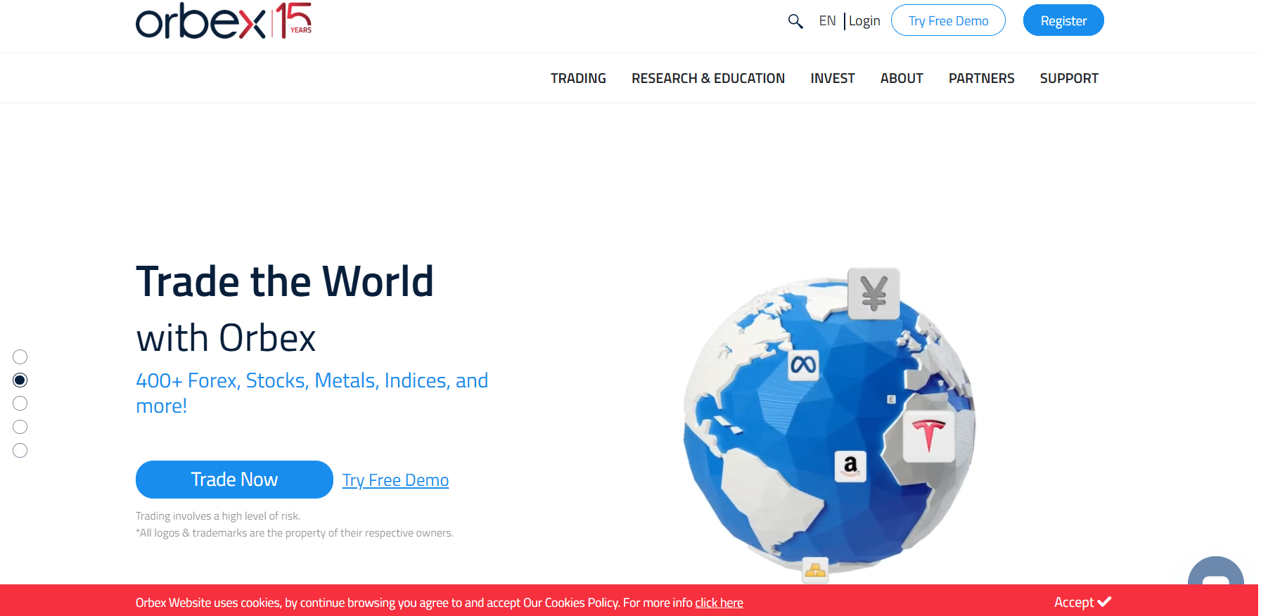
Task: Click the blue Trade Now button
Action: tap(234, 480)
